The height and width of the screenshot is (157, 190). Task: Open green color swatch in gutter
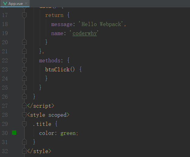14,133
